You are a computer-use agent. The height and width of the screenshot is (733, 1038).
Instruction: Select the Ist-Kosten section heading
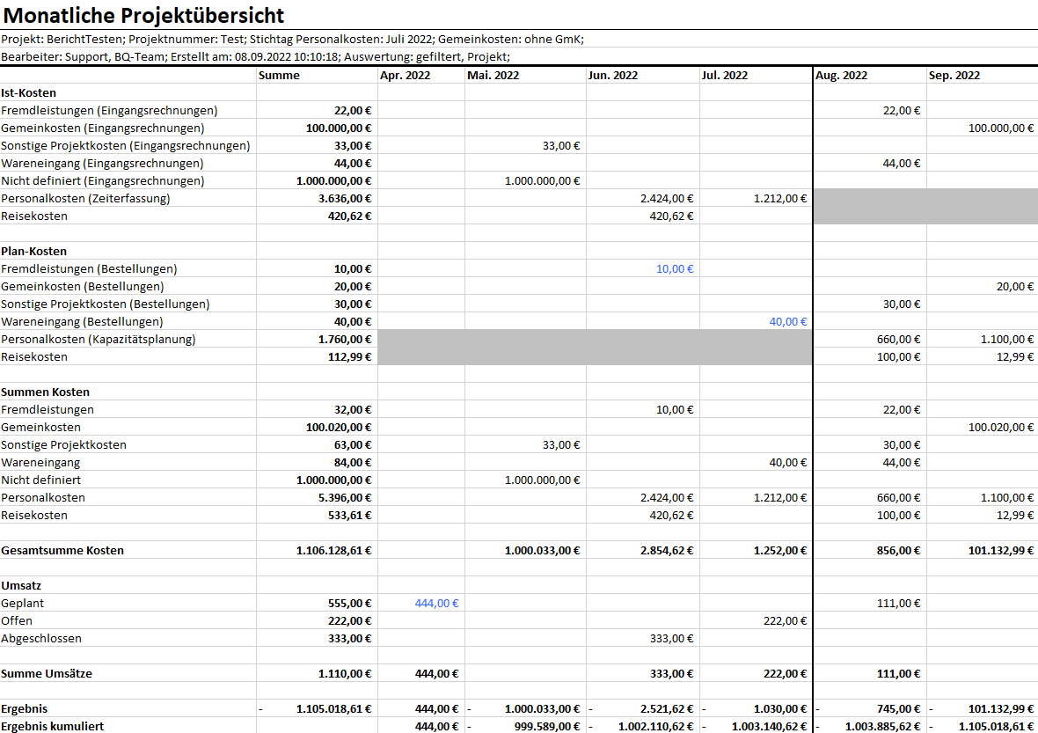[x=29, y=92]
